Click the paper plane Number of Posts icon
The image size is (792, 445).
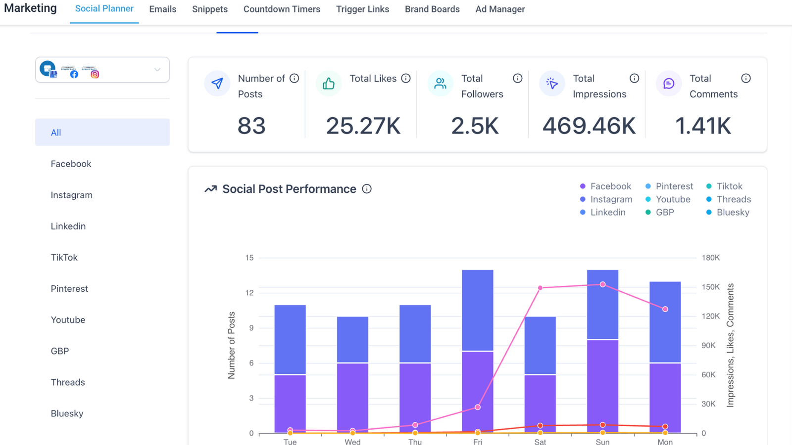[217, 84]
